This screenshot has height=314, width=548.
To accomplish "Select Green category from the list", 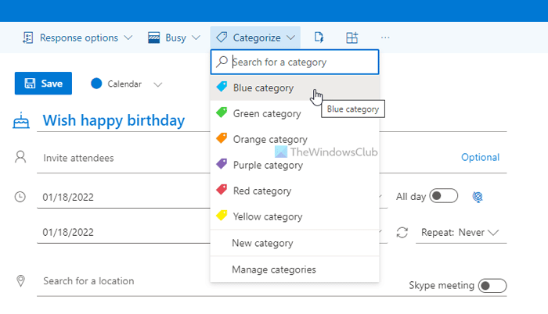I will [x=266, y=114].
